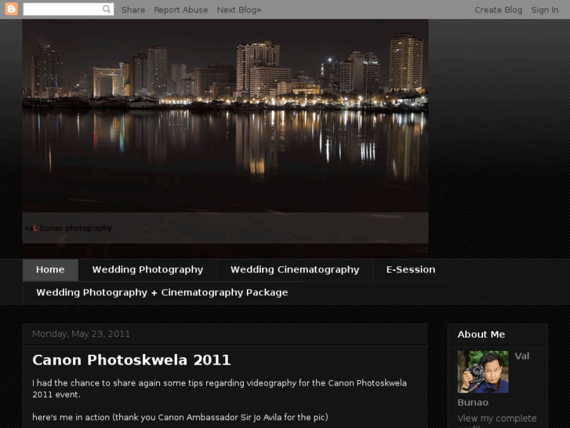Click the Monday, May 23, 2011 date header
The image size is (570, 428).
(81, 334)
